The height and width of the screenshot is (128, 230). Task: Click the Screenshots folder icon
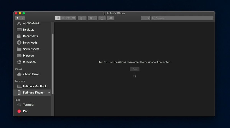point(19,49)
